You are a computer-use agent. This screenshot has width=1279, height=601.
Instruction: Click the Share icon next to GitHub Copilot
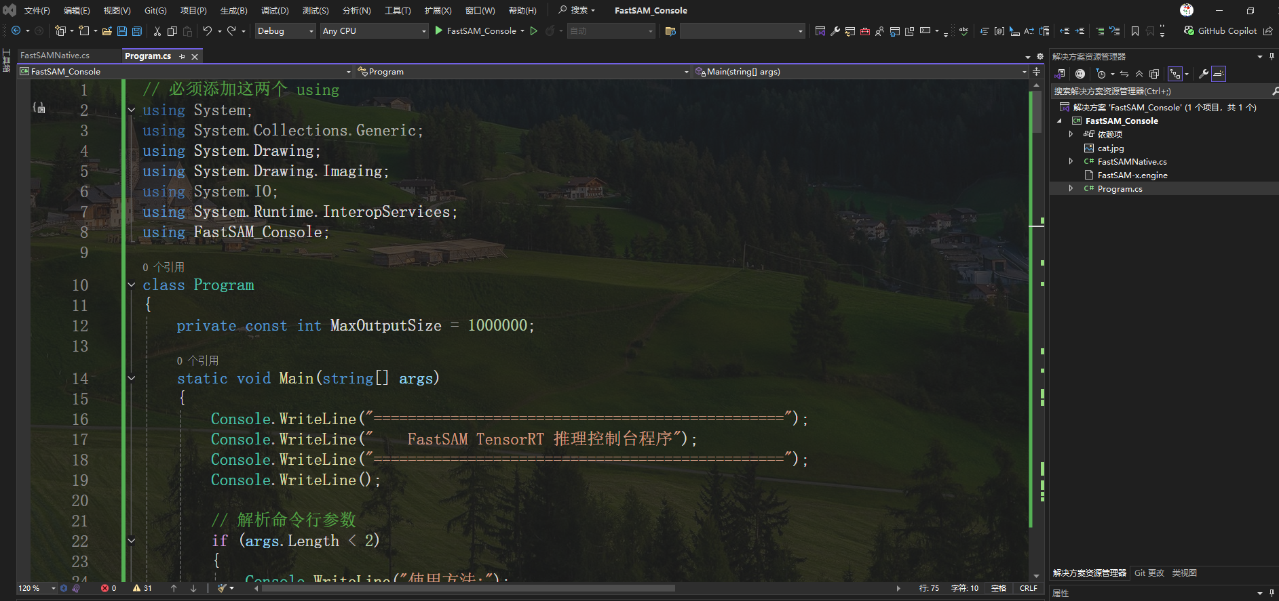[1267, 30]
